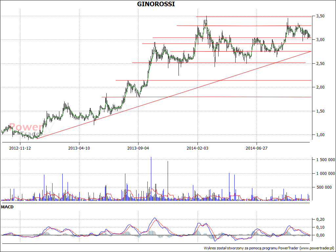The image size is (336, 252).
Task: Click the 500 000 volume axis label
Action: (324, 187)
